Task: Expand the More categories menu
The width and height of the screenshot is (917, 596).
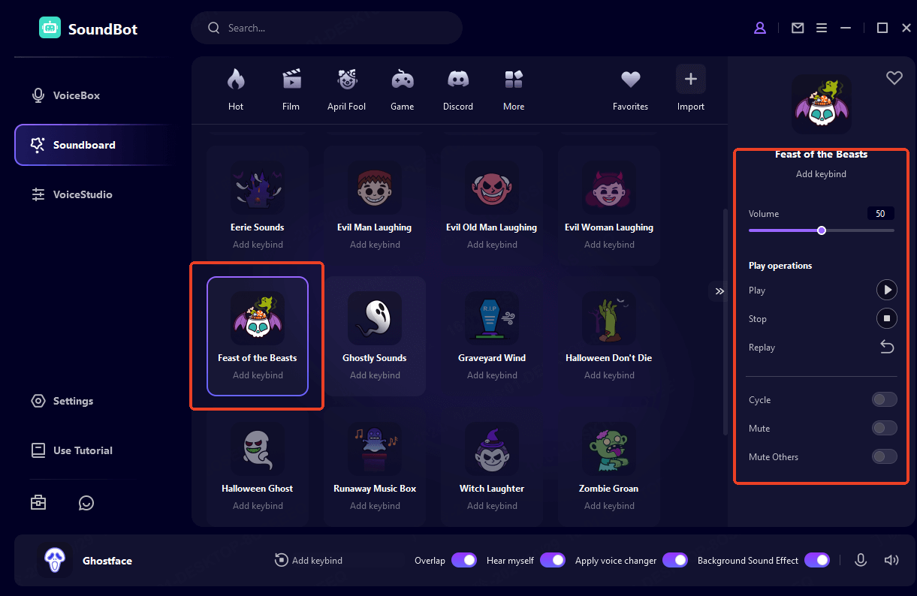Action: pyautogui.click(x=514, y=88)
